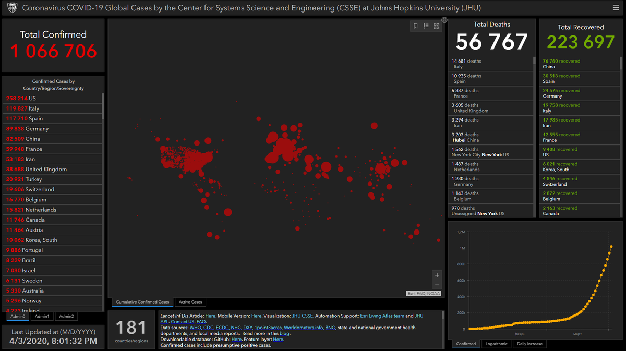This screenshot has width=626, height=351.
Task: Open the Feature layer Here link
Action: [x=278, y=339]
